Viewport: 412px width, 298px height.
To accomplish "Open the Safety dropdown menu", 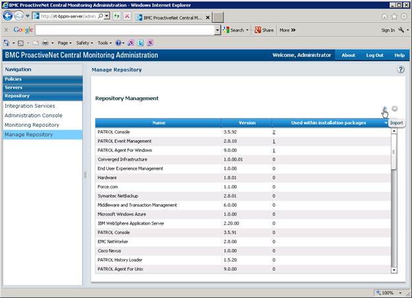I will click(84, 42).
